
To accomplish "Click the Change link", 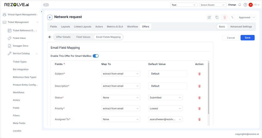I will tap(232, 5).
